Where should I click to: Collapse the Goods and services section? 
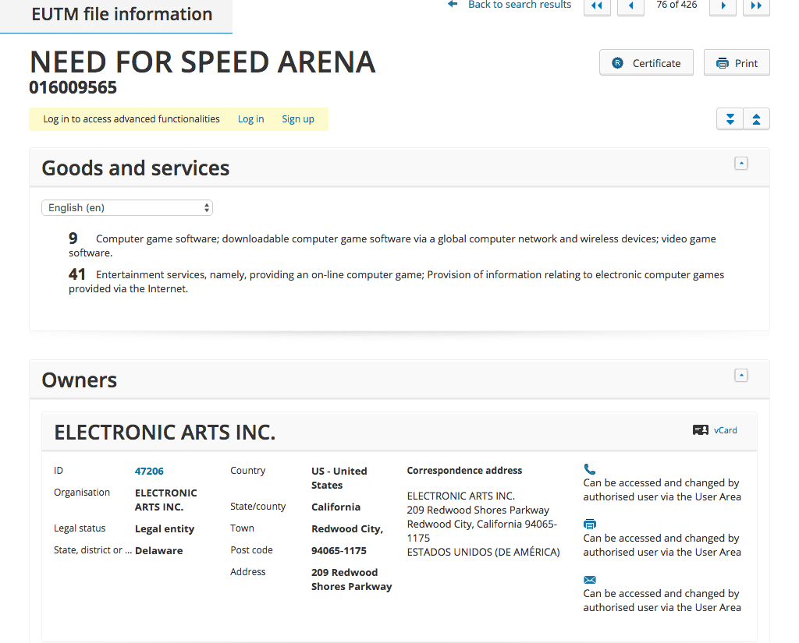pyautogui.click(x=741, y=164)
